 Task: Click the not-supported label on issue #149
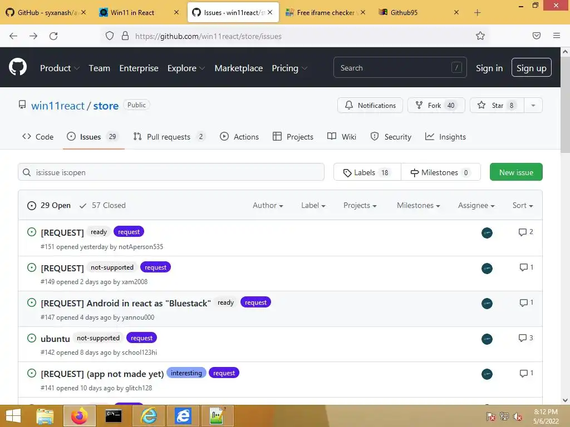coord(112,267)
